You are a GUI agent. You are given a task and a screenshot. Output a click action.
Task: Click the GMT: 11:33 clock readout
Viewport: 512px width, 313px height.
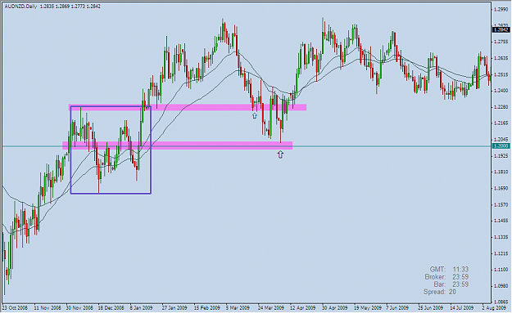tap(449, 270)
